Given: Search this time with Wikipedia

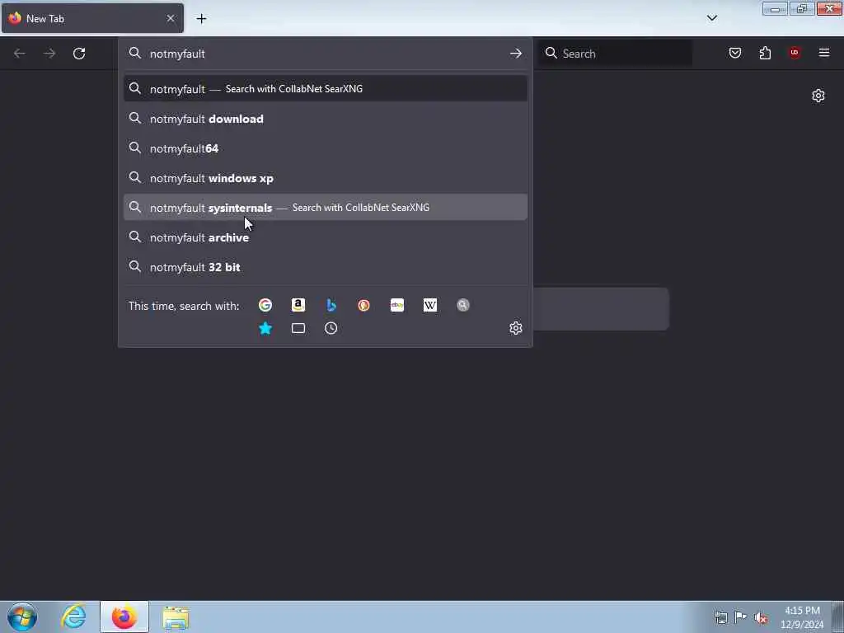Looking at the screenshot, I should (x=430, y=305).
